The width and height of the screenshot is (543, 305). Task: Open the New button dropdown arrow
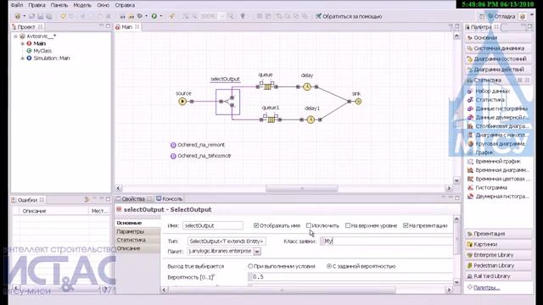24,16
